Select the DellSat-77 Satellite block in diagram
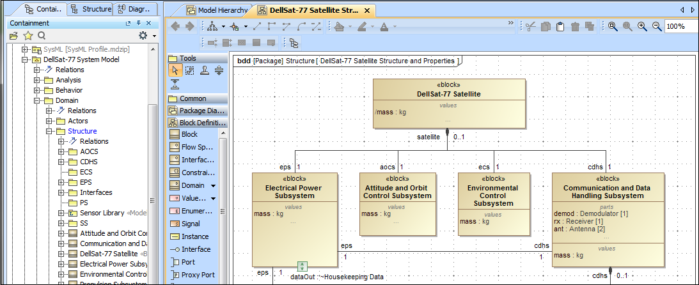 point(449,104)
